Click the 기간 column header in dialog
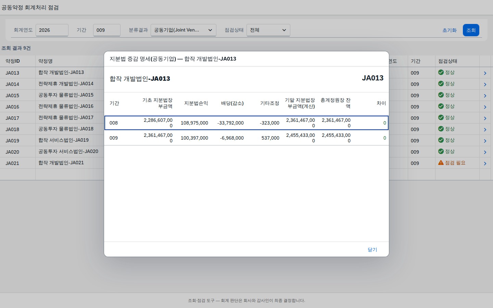493x308 pixels. click(x=114, y=103)
